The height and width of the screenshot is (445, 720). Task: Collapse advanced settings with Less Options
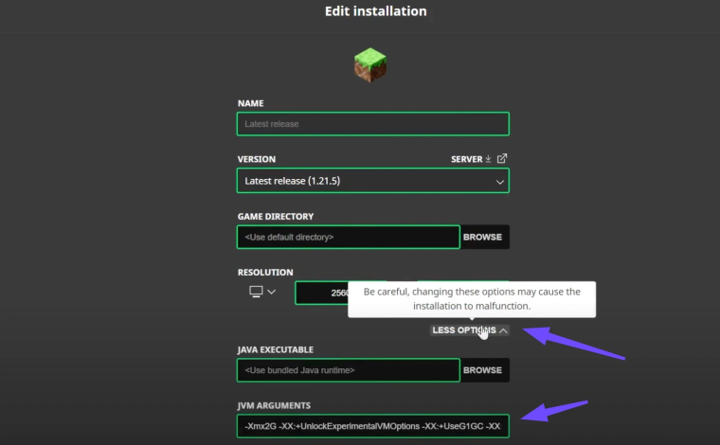point(469,330)
